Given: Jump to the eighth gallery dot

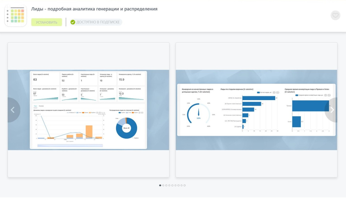Looking at the screenshot, I should pos(182,185).
